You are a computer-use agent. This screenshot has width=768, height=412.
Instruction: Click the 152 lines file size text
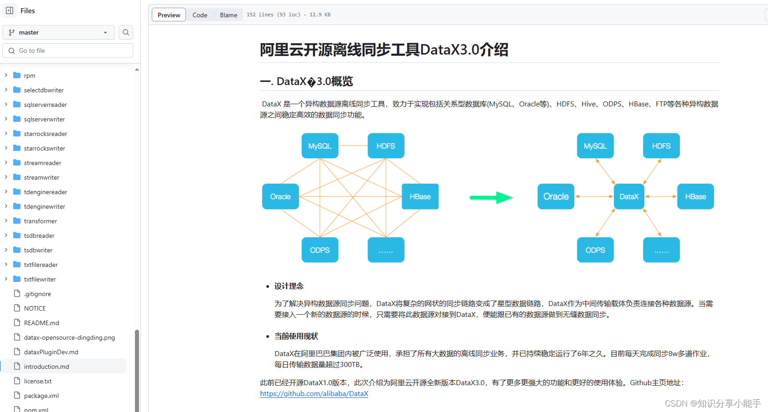289,15
